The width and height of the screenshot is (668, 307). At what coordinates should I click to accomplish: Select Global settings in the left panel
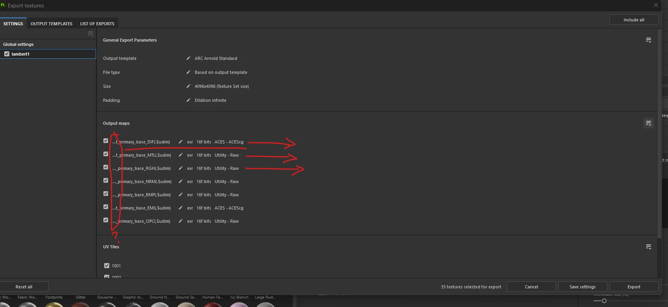(x=18, y=44)
